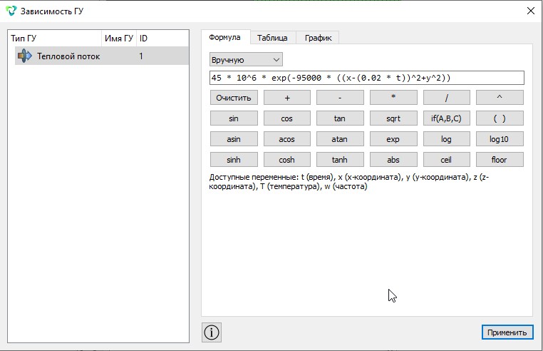Insert the power caret operator

click(x=500, y=98)
